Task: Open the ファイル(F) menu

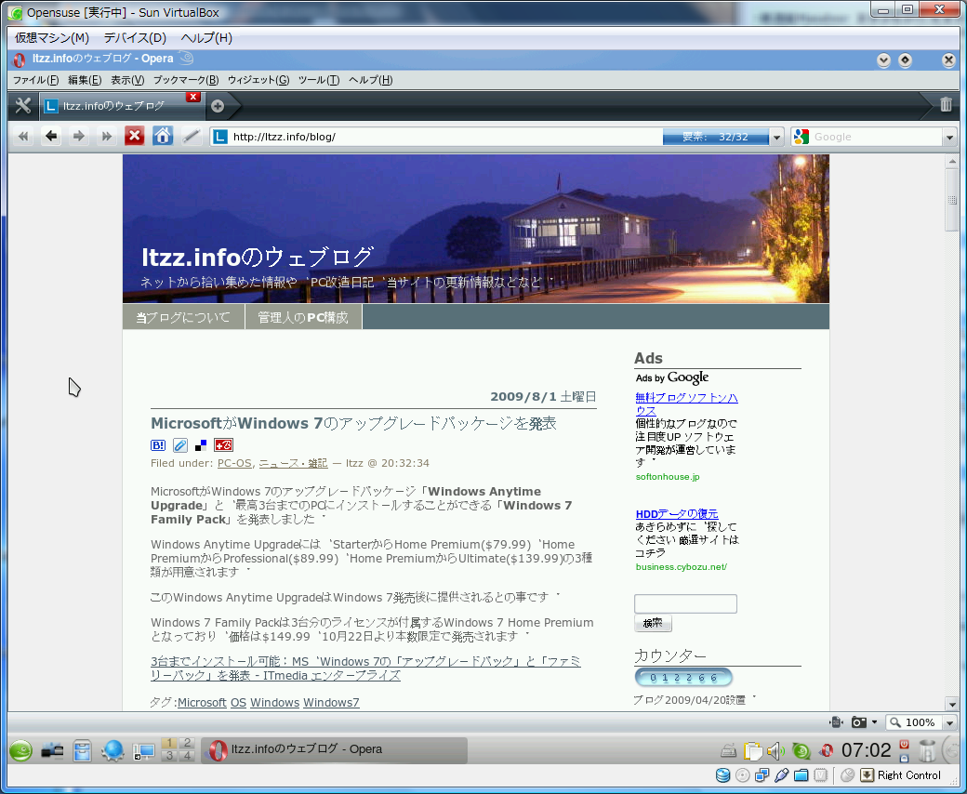Action: [x=35, y=80]
